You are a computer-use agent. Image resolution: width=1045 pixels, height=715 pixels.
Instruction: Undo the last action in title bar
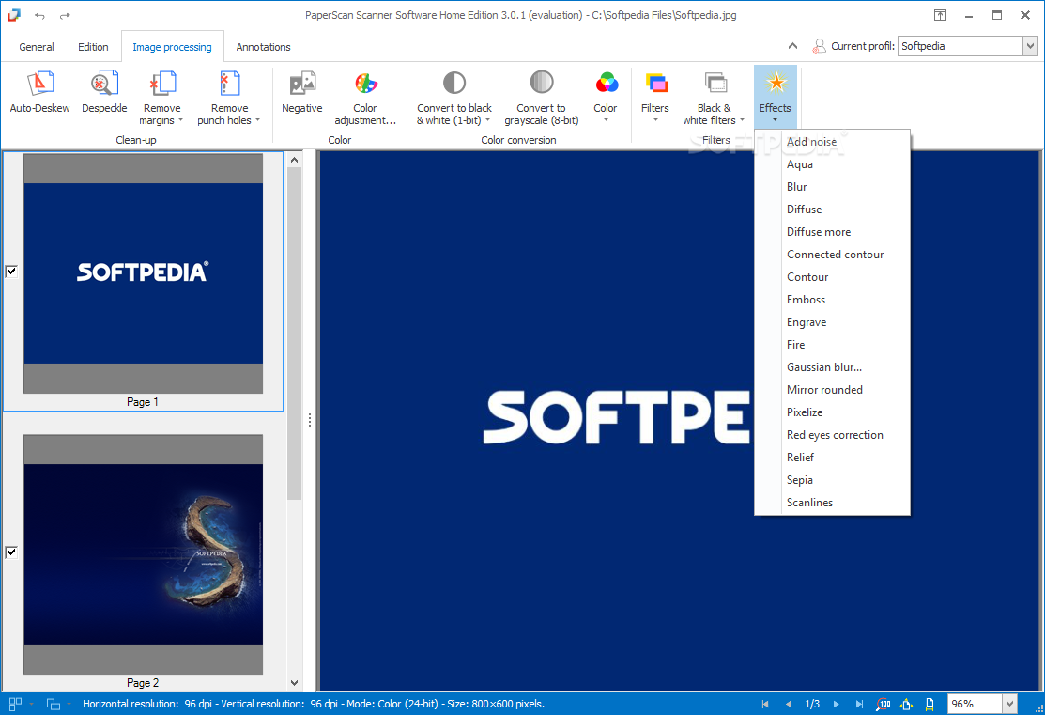pyautogui.click(x=40, y=15)
